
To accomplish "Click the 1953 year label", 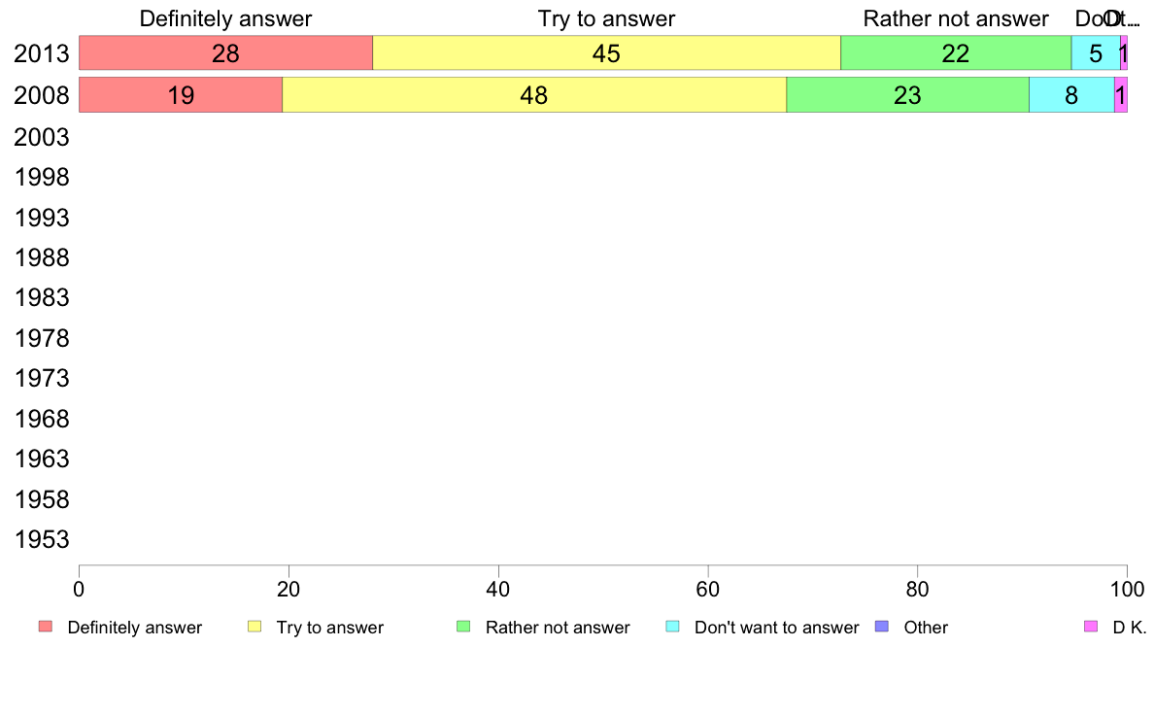I will 42,540.
